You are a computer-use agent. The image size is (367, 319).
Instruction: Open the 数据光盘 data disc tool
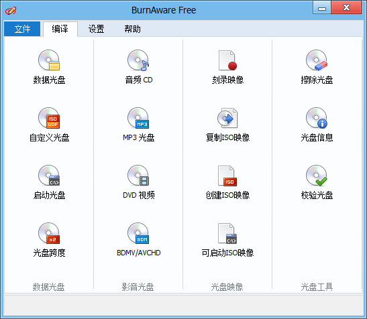click(x=49, y=68)
